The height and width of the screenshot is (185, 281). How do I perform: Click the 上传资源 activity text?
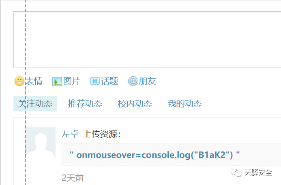[102, 134]
